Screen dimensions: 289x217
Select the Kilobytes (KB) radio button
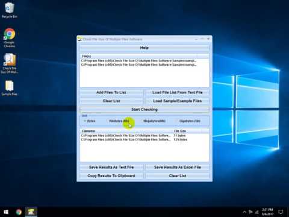[117, 121]
